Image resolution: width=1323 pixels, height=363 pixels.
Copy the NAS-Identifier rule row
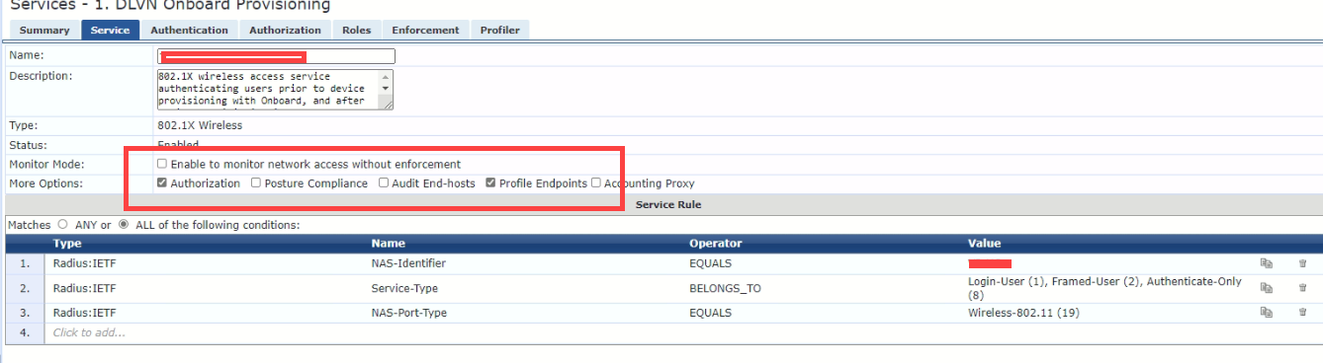pos(1266,263)
